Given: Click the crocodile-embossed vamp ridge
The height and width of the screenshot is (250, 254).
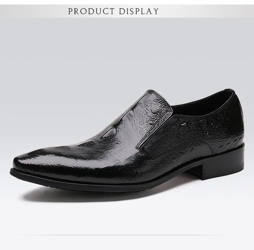Looking at the screenshot, I should coord(113,123).
